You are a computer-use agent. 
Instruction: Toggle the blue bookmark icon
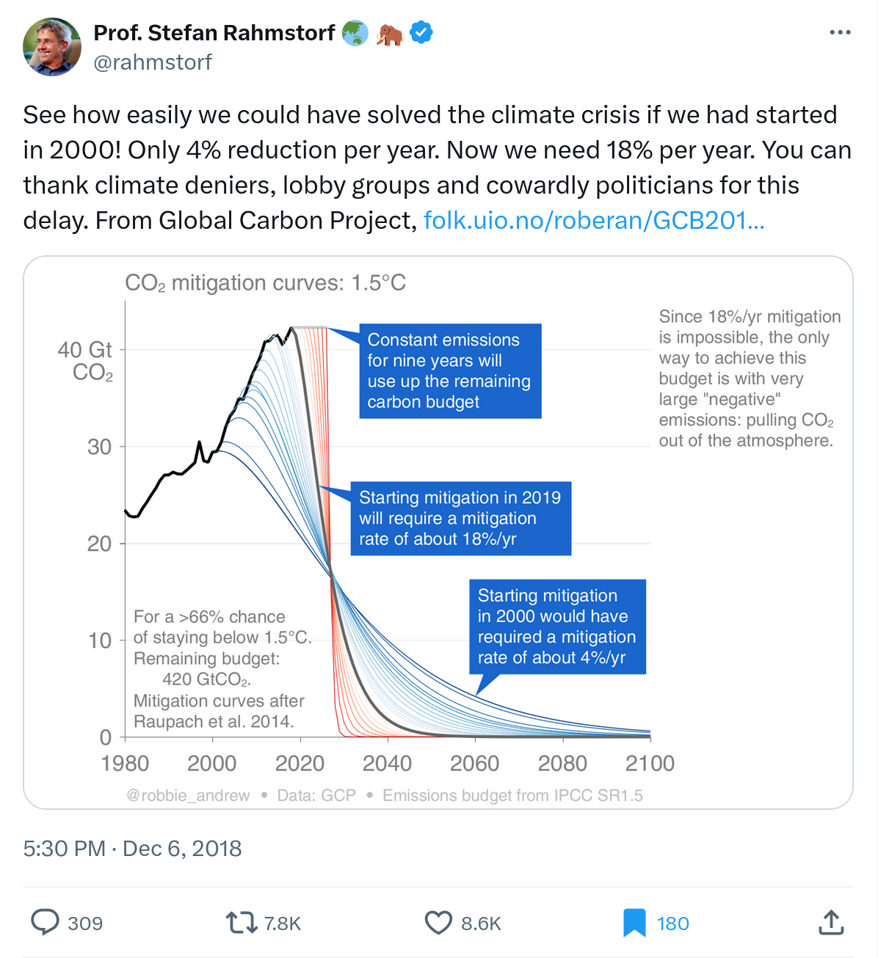(634, 922)
